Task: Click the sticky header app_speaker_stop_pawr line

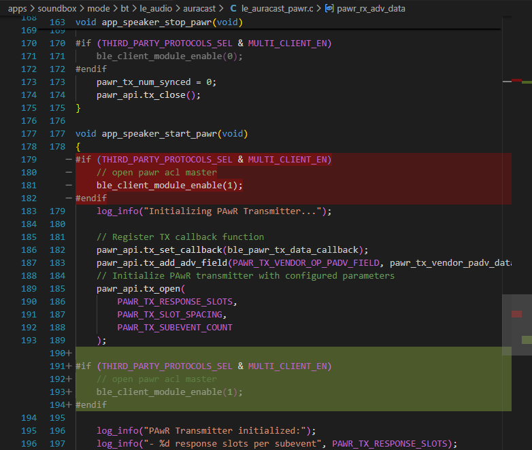Action: point(159,22)
